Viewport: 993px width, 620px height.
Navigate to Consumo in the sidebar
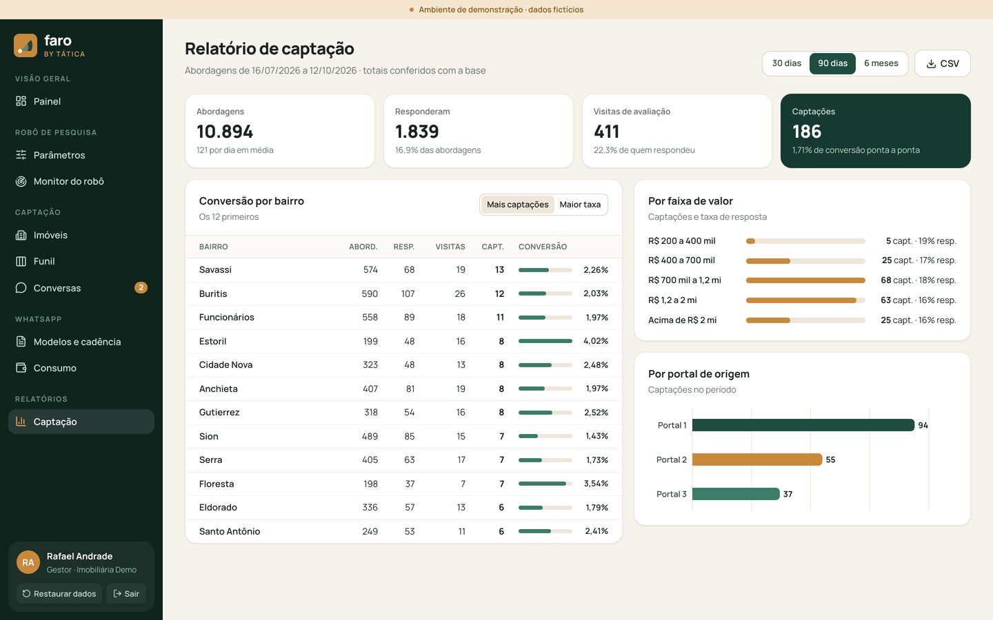[81, 368]
